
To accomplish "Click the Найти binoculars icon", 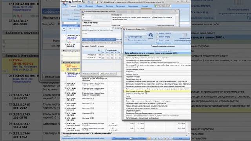I will pyautogui.click(x=151, y=34).
